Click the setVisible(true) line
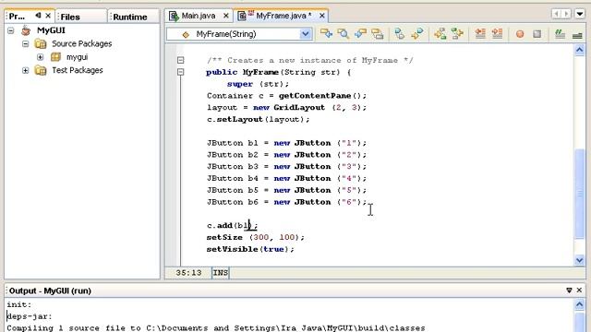Viewport: 591px width, 332px height. 250,249
